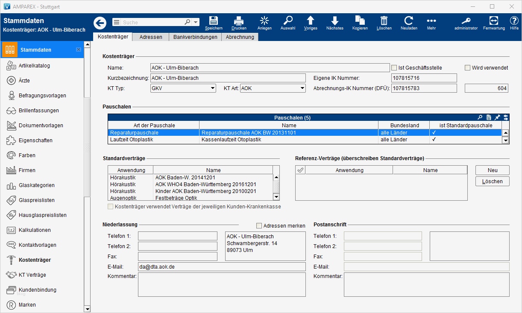
Task: Click the Löschen trash icon in toolbar
Action: click(384, 21)
